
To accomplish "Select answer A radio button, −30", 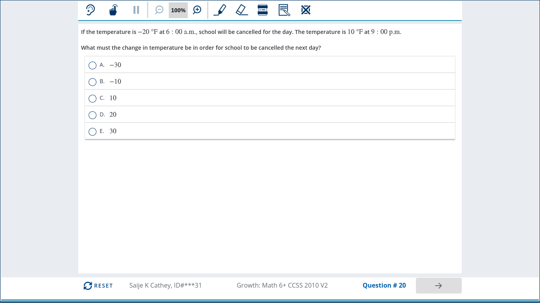I will 93,65.
